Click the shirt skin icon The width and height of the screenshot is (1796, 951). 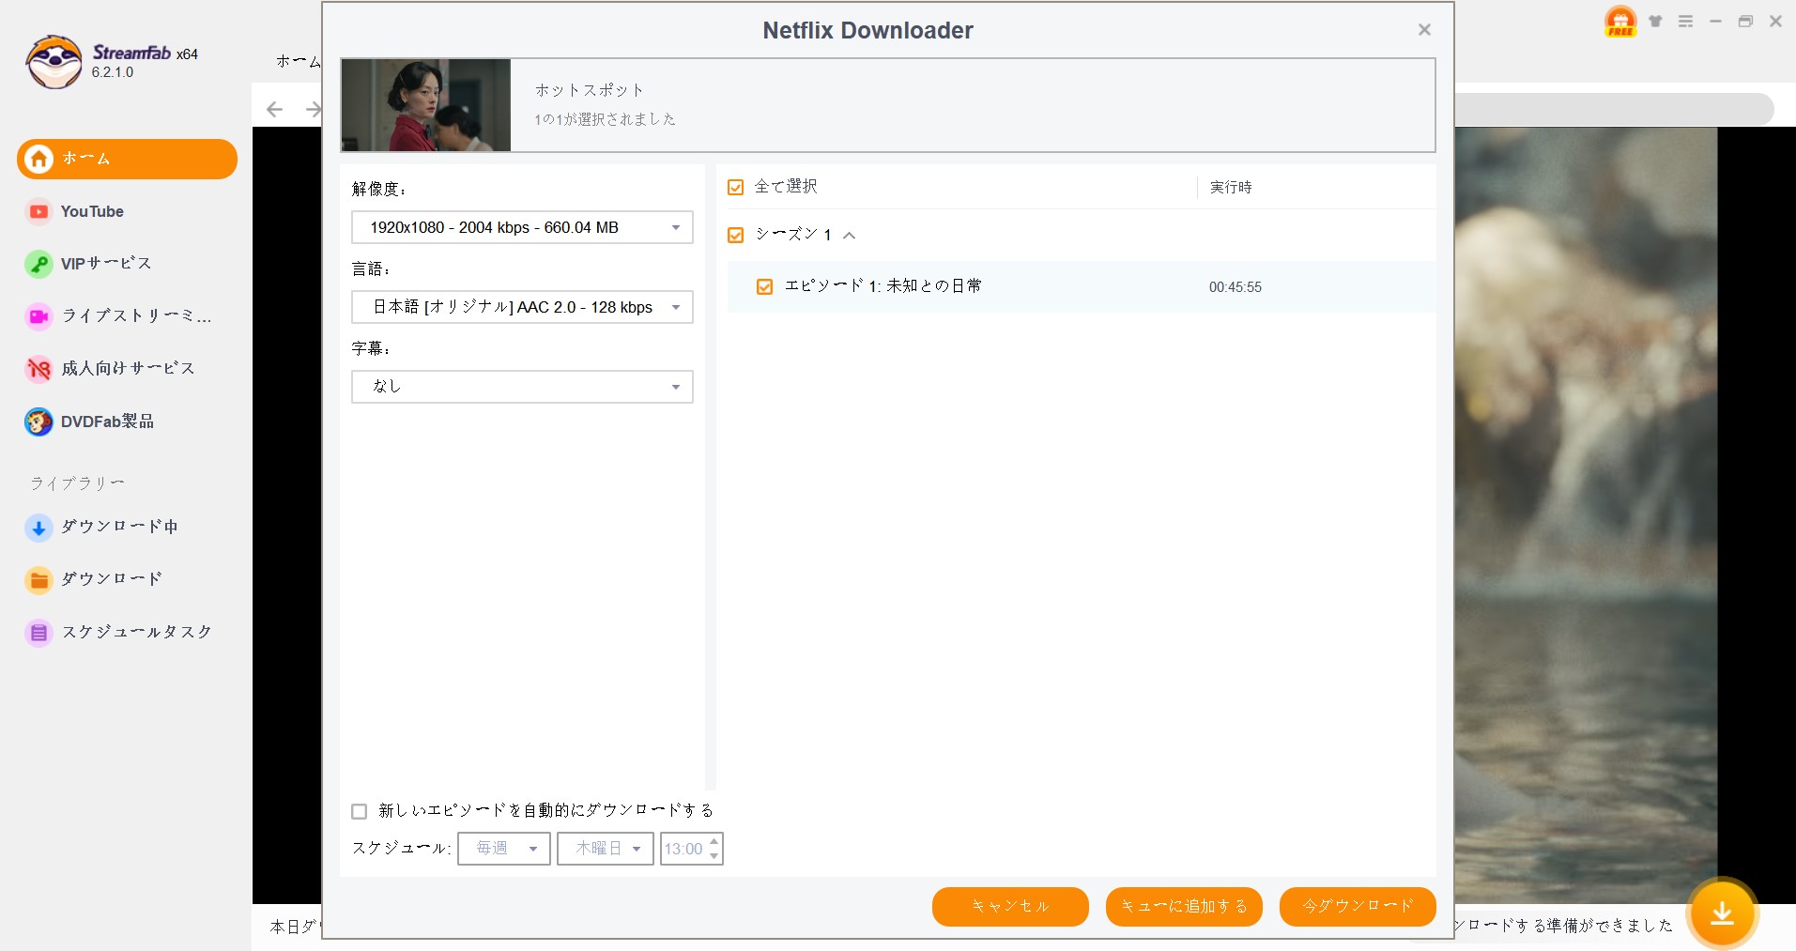(x=1656, y=21)
